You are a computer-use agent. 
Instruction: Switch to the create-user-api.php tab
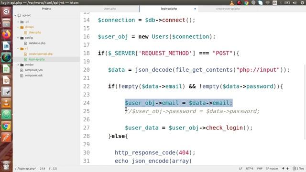[x=228, y=9]
